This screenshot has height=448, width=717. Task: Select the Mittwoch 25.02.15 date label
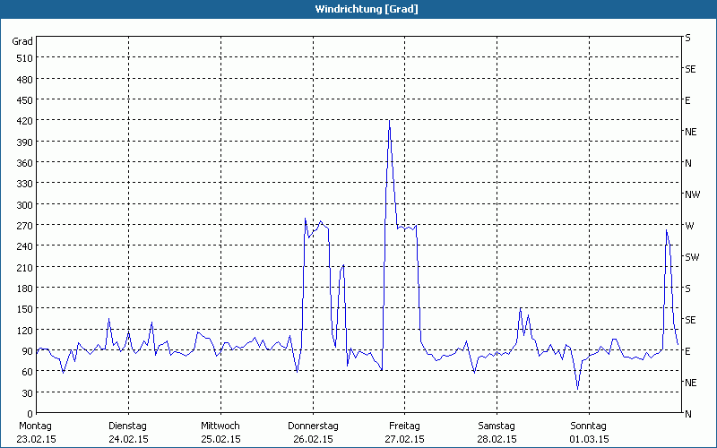(220, 432)
